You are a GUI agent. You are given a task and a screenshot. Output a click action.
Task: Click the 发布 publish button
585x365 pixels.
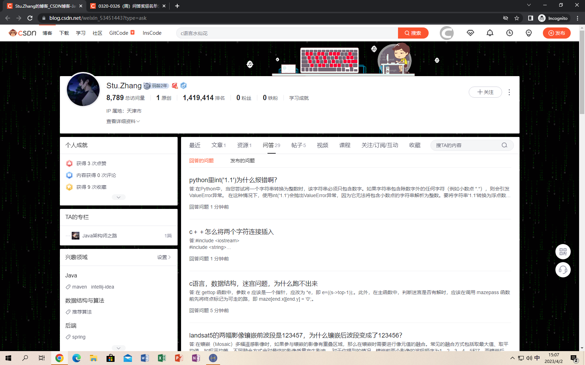coord(557,33)
